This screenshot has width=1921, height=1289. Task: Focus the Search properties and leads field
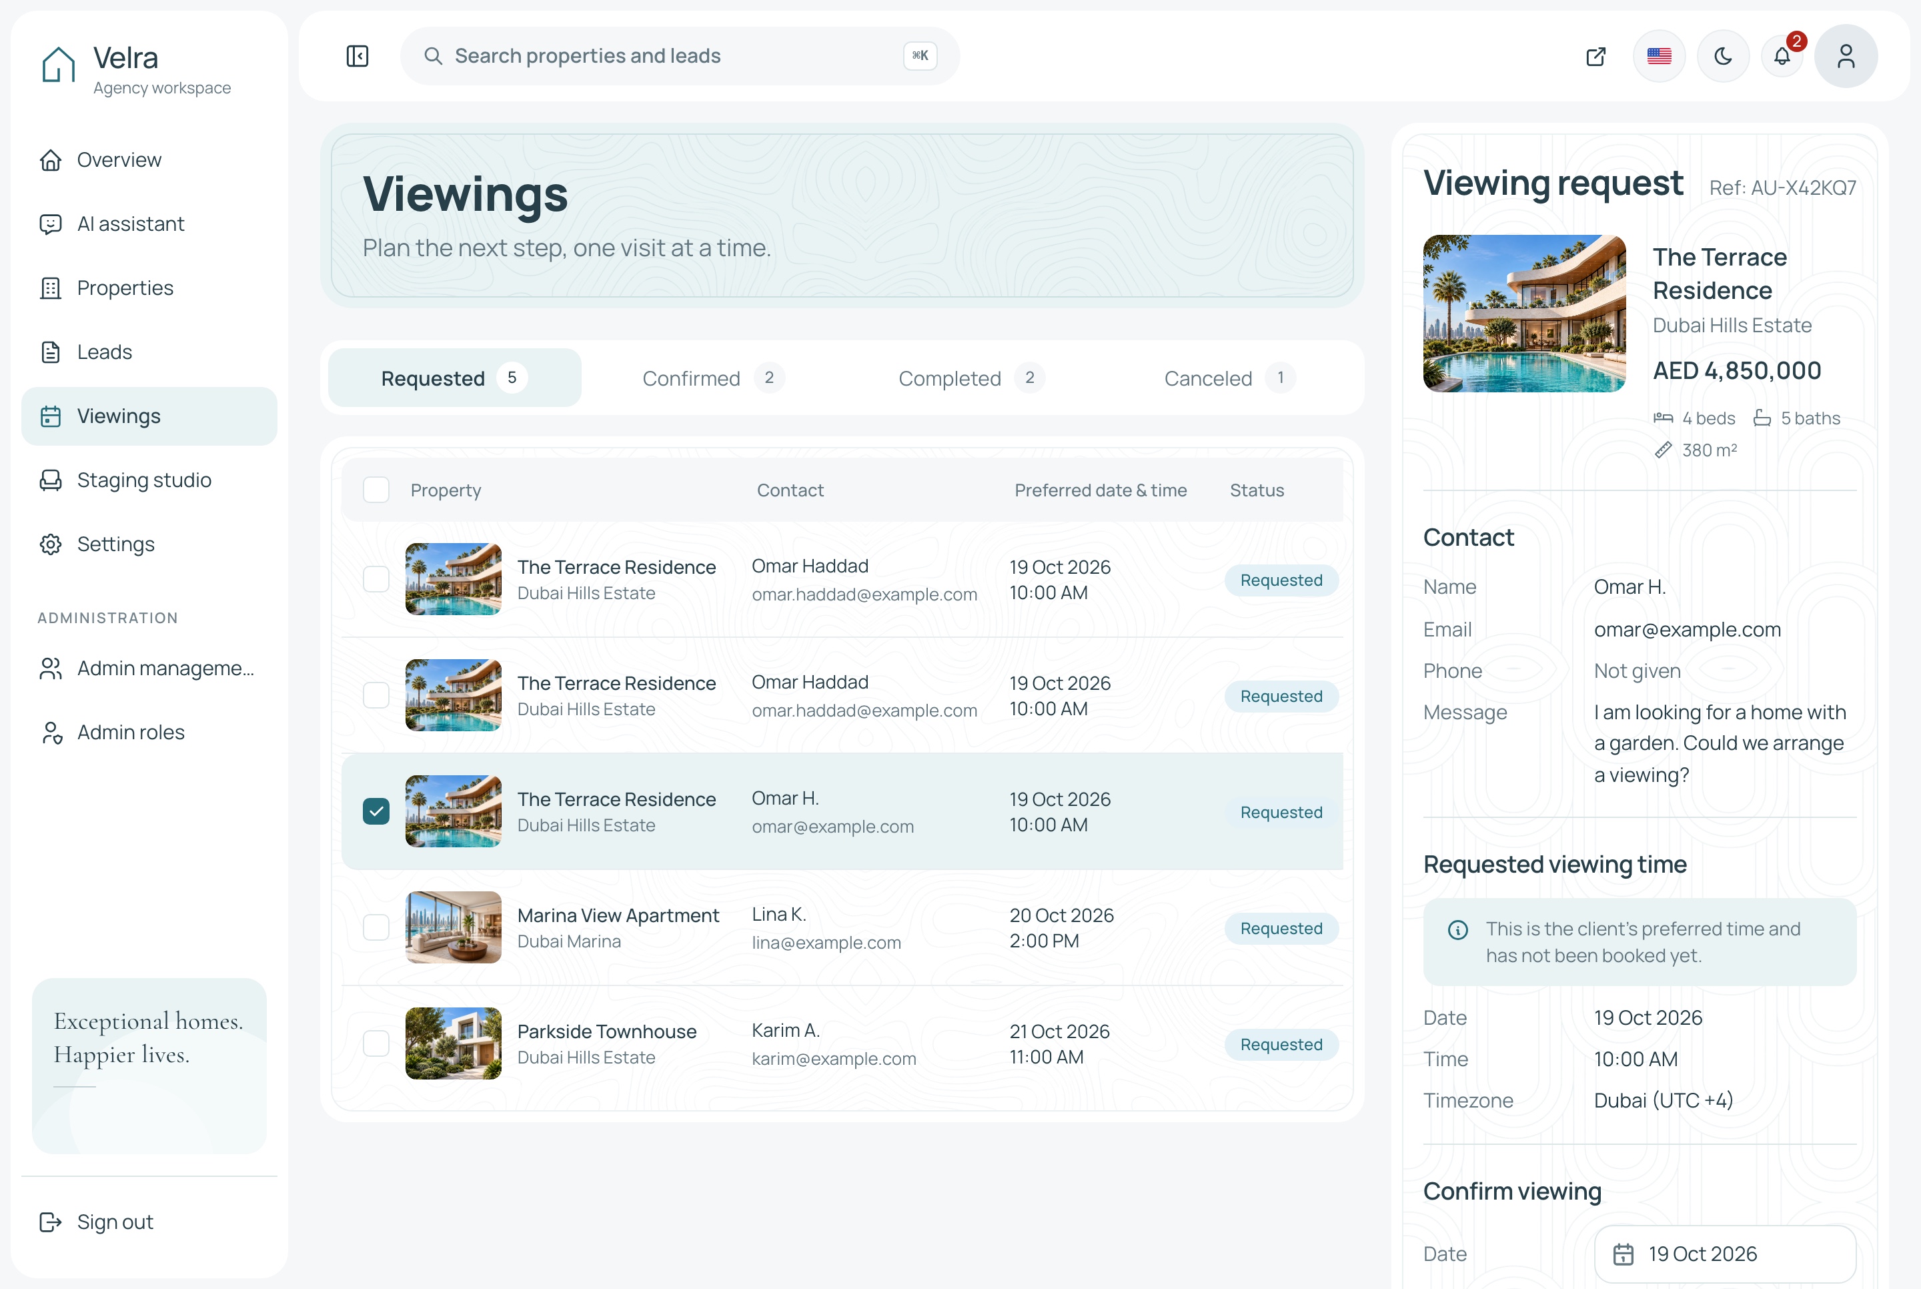pos(680,56)
